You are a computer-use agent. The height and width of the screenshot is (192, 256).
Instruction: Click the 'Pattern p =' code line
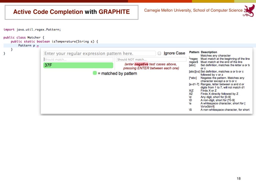[x=28, y=45]
